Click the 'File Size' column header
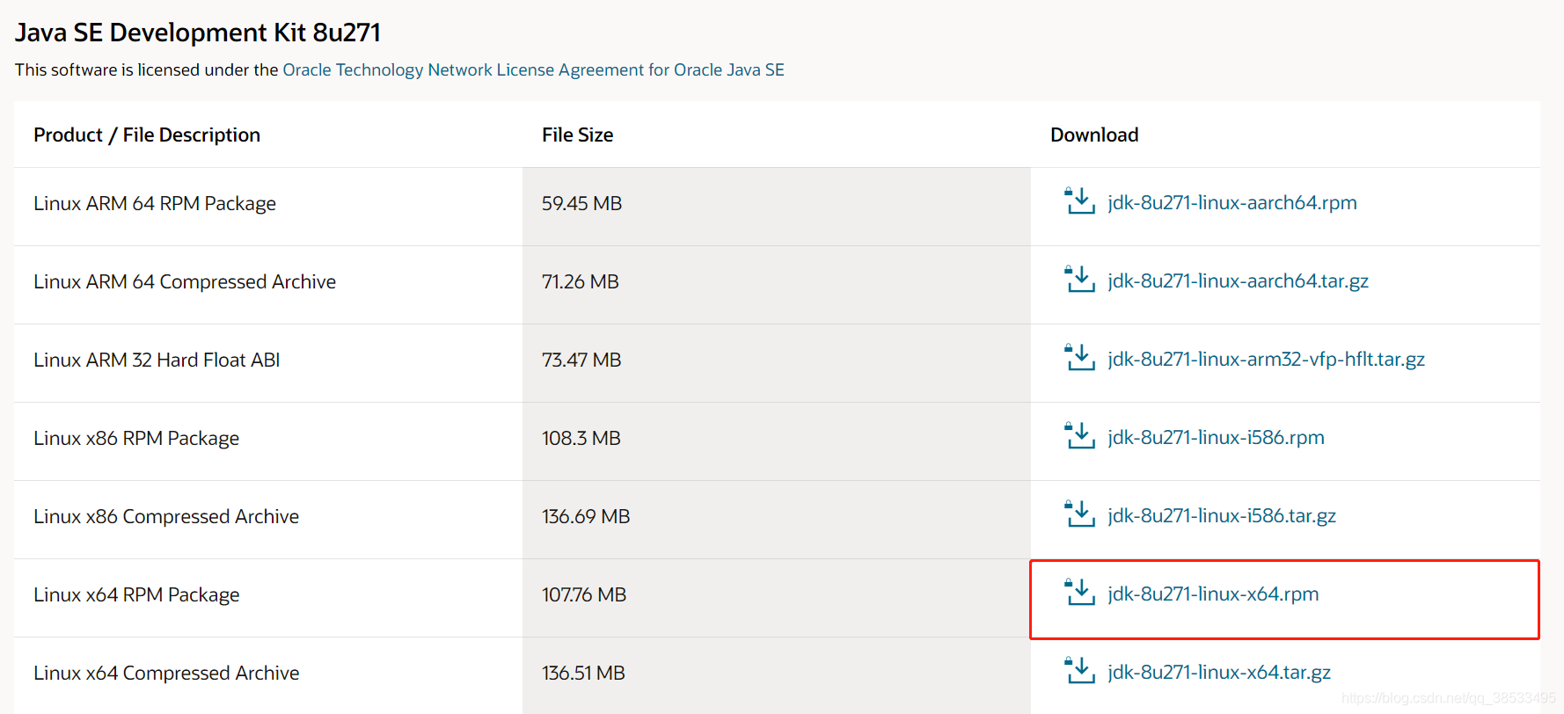 577,135
